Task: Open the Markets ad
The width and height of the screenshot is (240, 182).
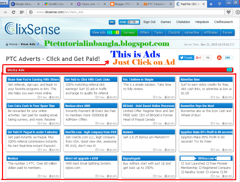Action: pos(148,141)
